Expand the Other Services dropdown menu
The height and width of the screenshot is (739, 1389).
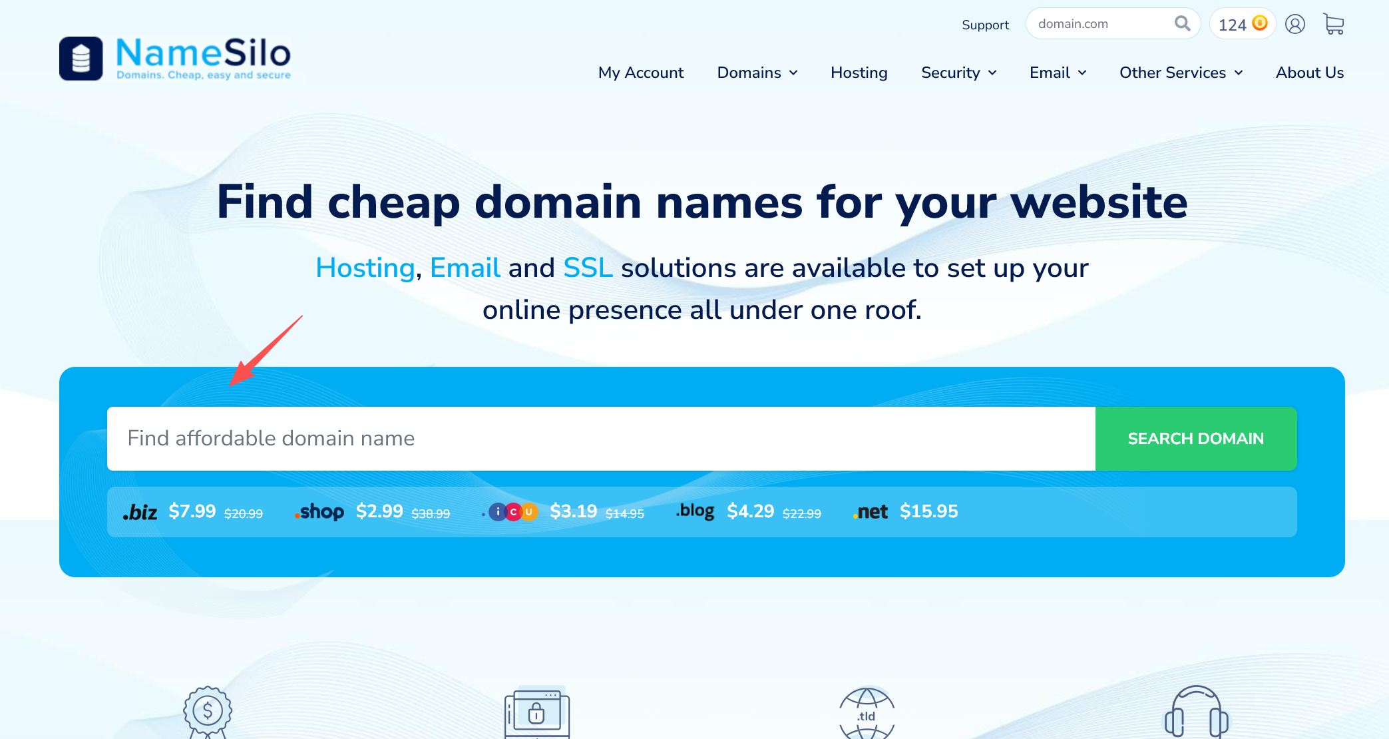click(x=1181, y=73)
